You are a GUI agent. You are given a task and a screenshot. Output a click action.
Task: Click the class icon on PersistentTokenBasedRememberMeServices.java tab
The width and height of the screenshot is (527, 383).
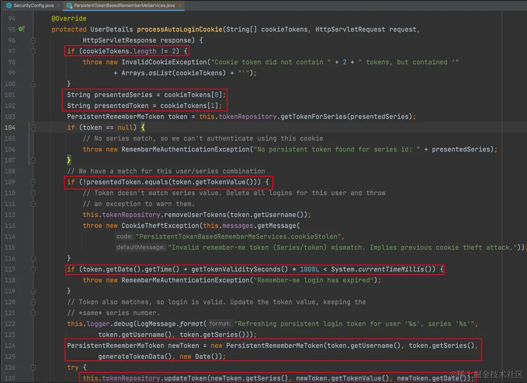[x=69, y=6]
